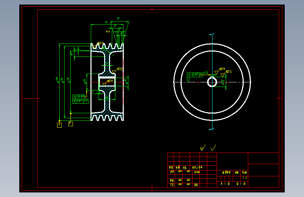This screenshot has width=304, height=197.
Task: Select the 批准 cell in title block
Action: point(196,185)
